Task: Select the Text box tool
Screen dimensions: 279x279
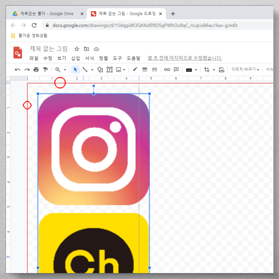Action: coord(110,69)
